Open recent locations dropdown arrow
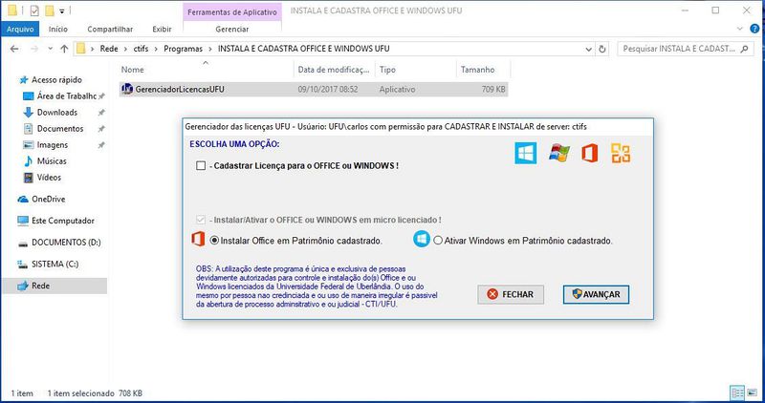The height and width of the screenshot is (403, 765). pyautogui.click(x=50, y=49)
